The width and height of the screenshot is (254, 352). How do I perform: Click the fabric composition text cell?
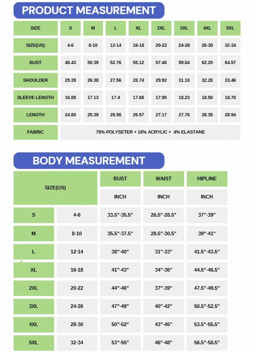(150, 132)
